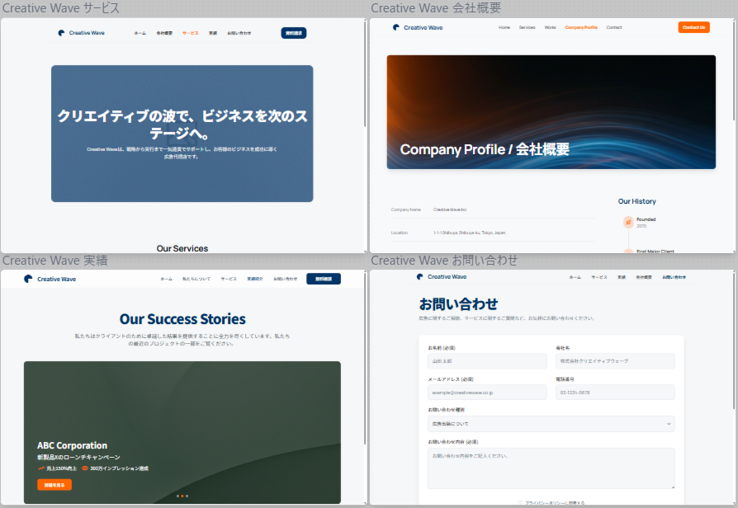Select the orange サービス nav item on the services page
Screen dimensions: 738x508
(190, 33)
